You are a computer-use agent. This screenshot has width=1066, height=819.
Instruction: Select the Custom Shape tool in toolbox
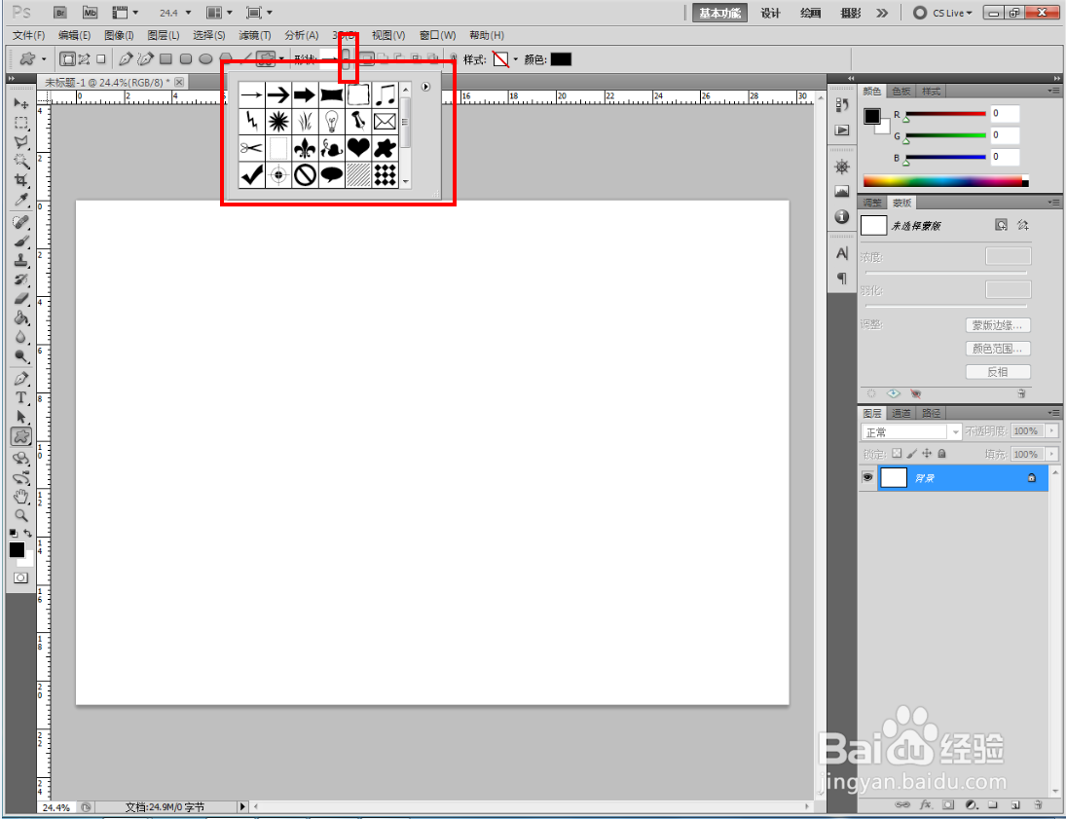(x=21, y=436)
